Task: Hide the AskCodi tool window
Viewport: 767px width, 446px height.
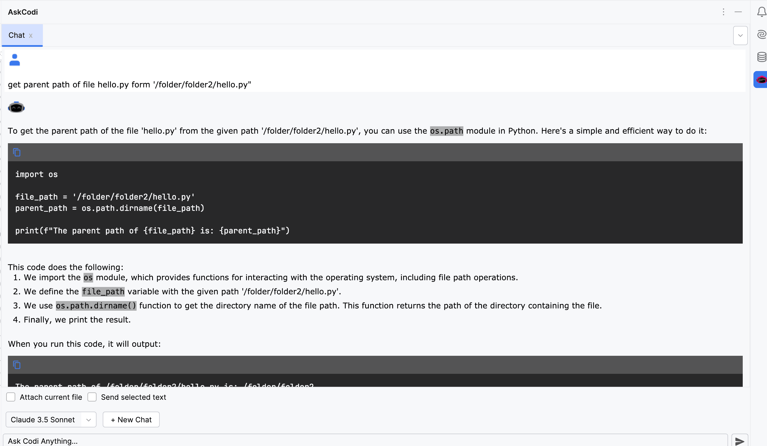Action: click(738, 12)
